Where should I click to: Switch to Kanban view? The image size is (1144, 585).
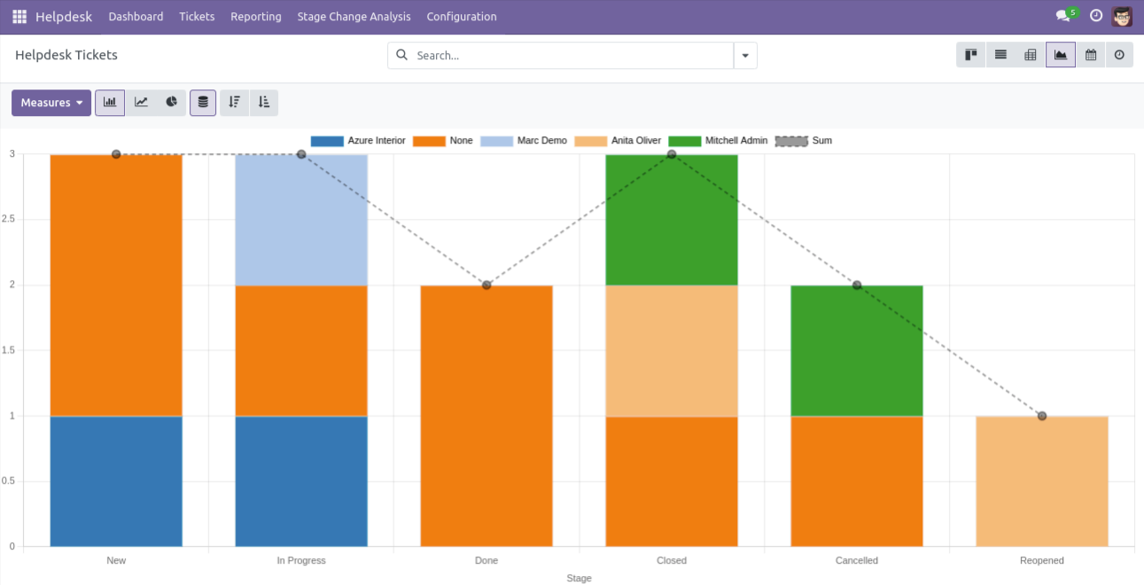(x=971, y=55)
